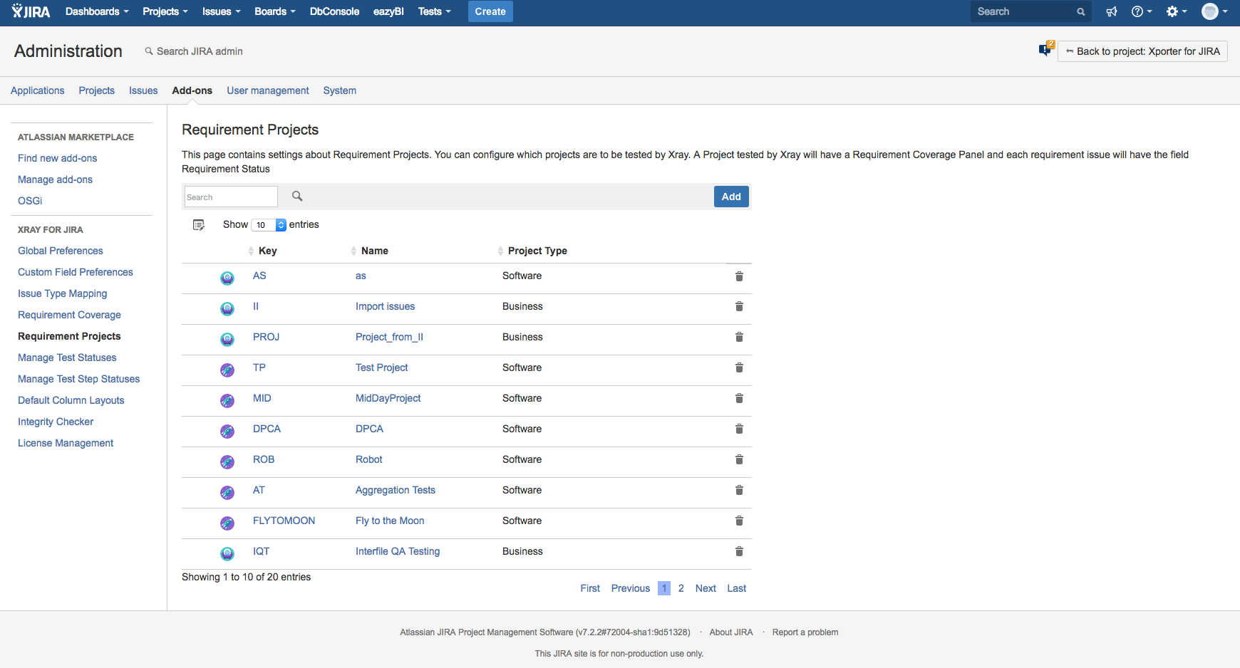The width and height of the screenshot is (1240, 668).
Task: Open the FLYTOMOON key link
Action: click(x=284, y=521)
